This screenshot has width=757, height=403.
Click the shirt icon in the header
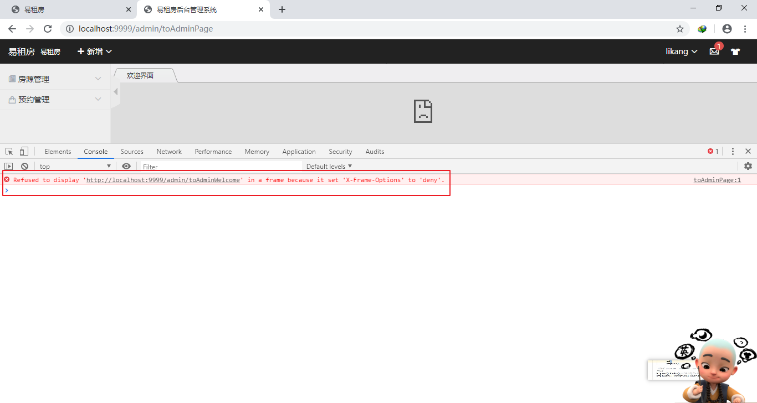point(735,51)
